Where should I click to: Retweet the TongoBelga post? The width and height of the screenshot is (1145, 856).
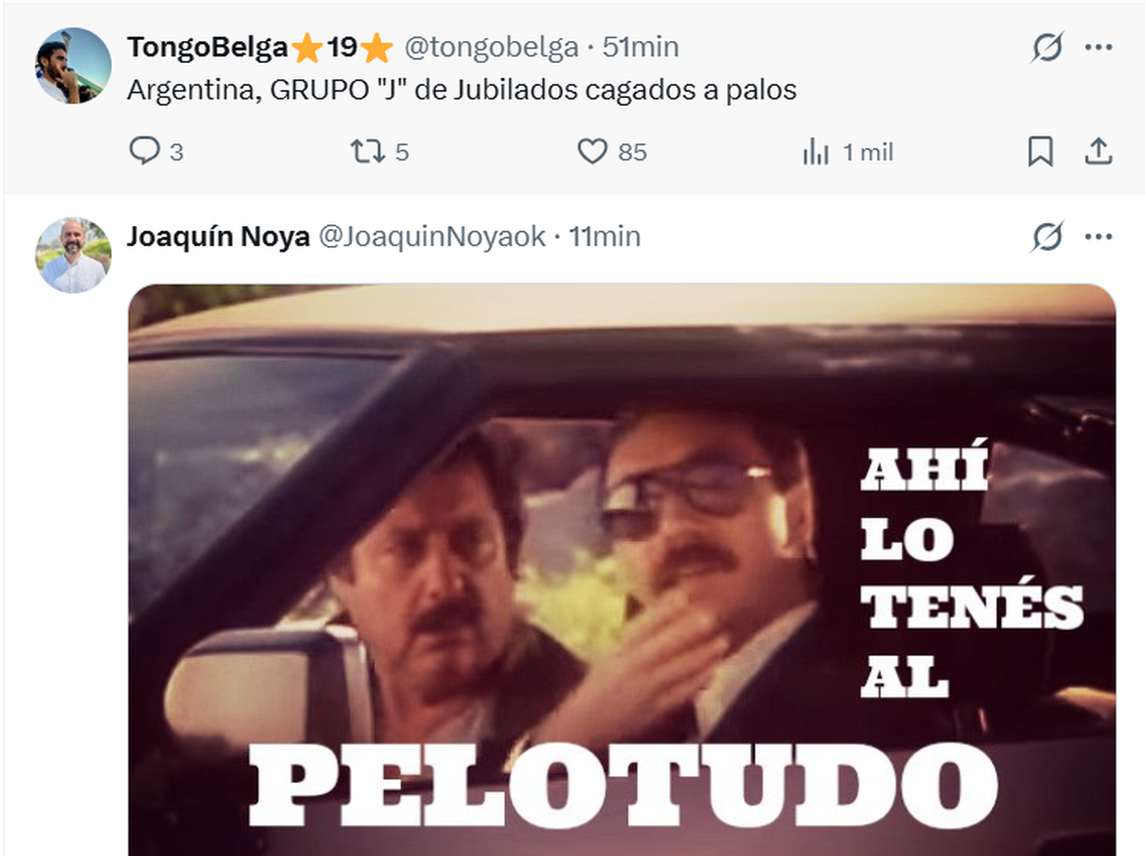(380, 152)
